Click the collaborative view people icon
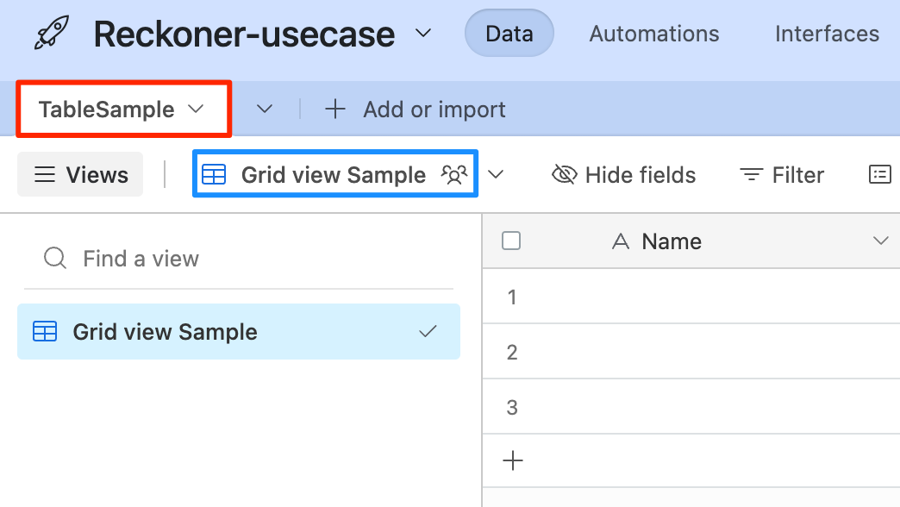Image resolution: width=900 pixels, height=507 pixels. (454, 175)
